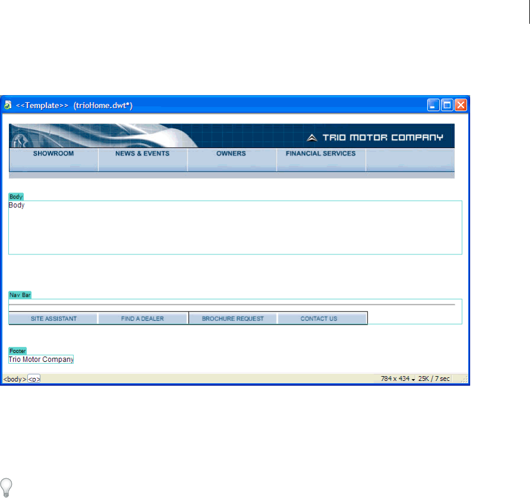The width and height of the screenshot is (530, 498).
Task: Minimize the trioHome.dwt document window
Action: 433,105
